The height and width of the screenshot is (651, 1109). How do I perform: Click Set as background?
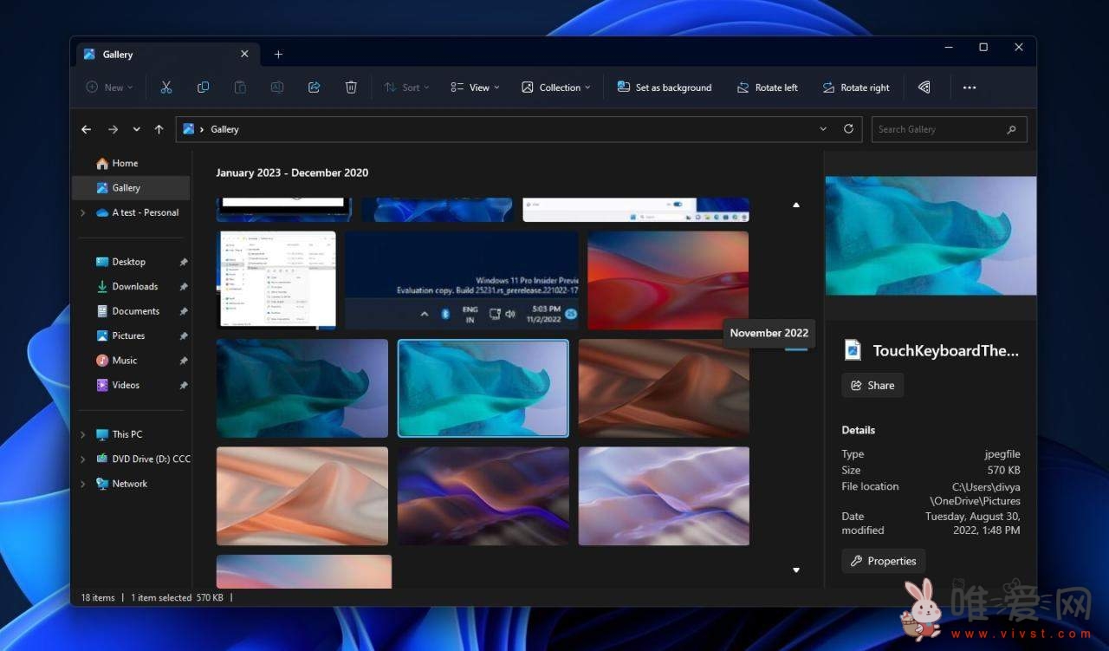point(665,88)
